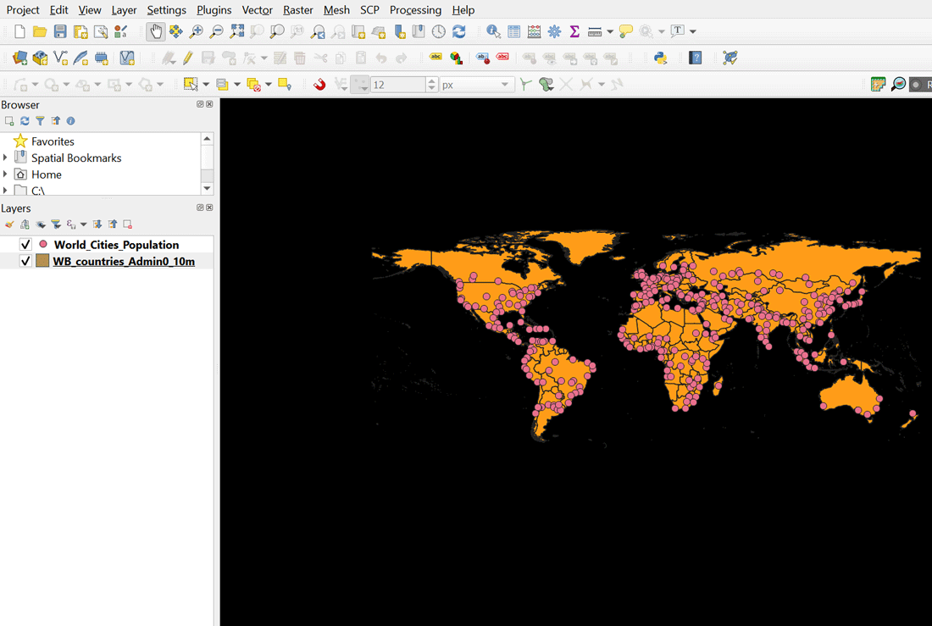Expand the Home tree item in Browser

[x=5, y=175]
